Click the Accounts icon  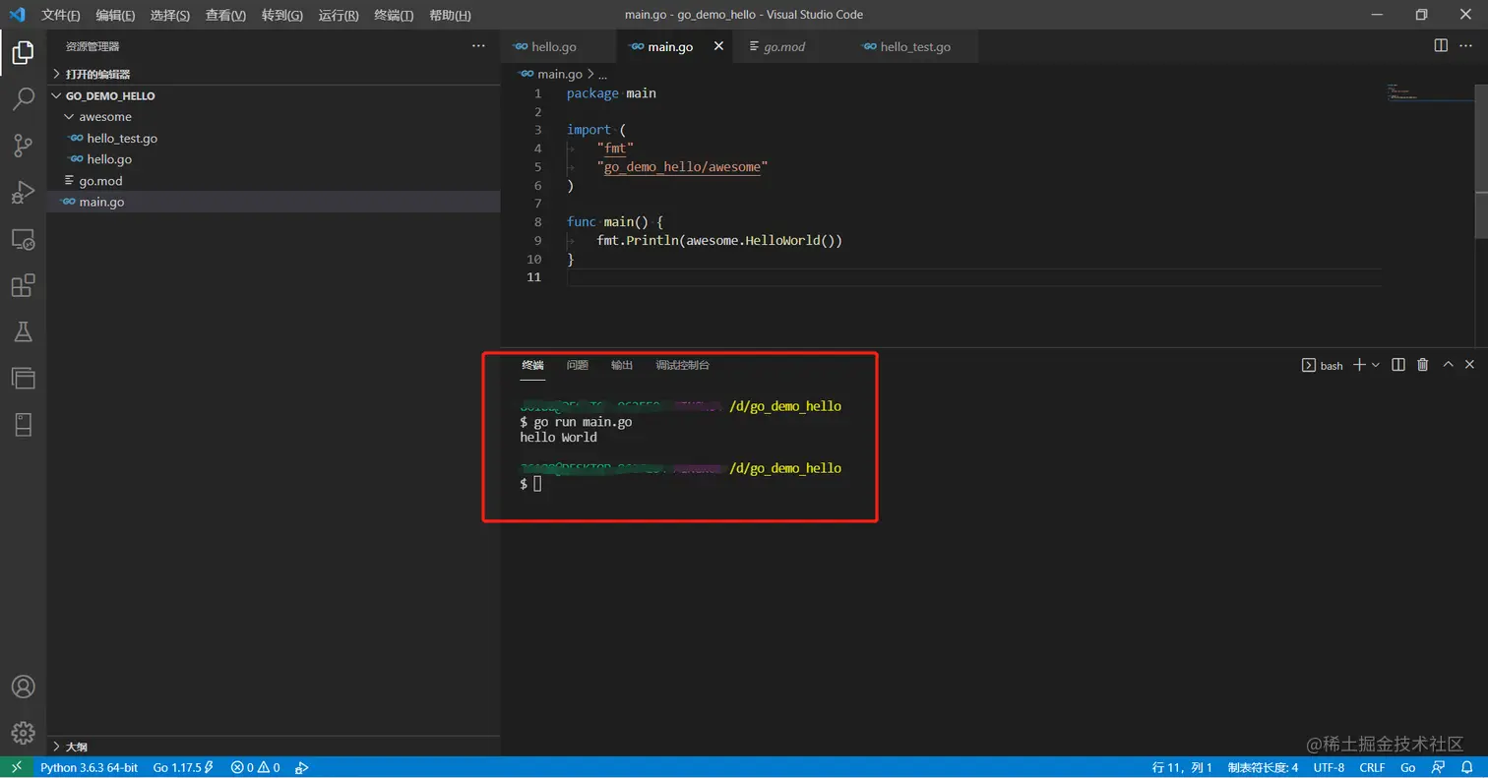(23, 687)
